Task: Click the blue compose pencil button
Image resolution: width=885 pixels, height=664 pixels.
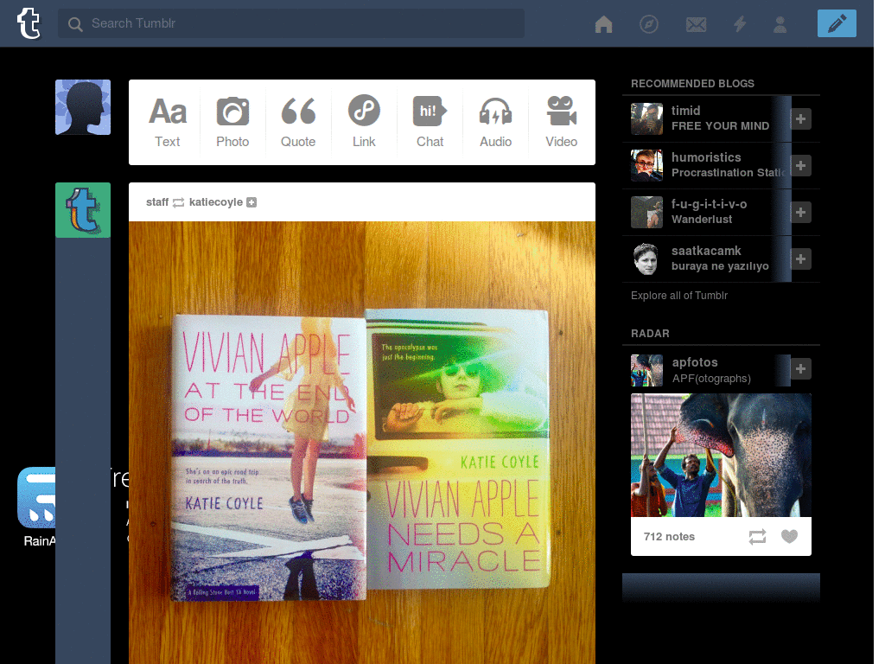Action: pyautogui.click(x=837, y=23)
